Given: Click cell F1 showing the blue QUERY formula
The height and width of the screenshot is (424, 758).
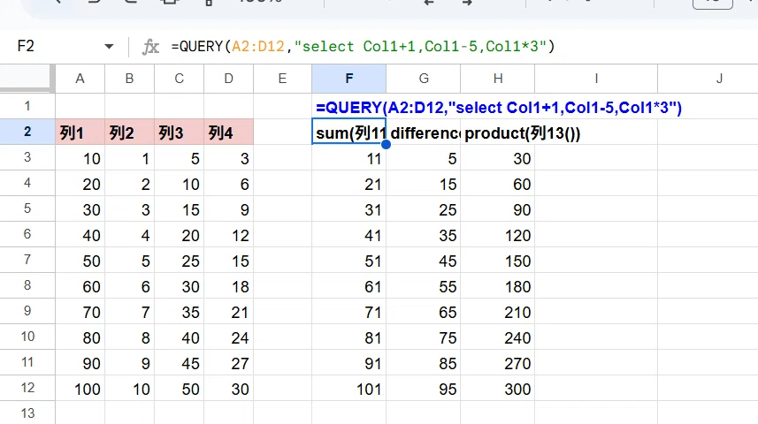Looking at the screenshot, I should click(349, 107).
